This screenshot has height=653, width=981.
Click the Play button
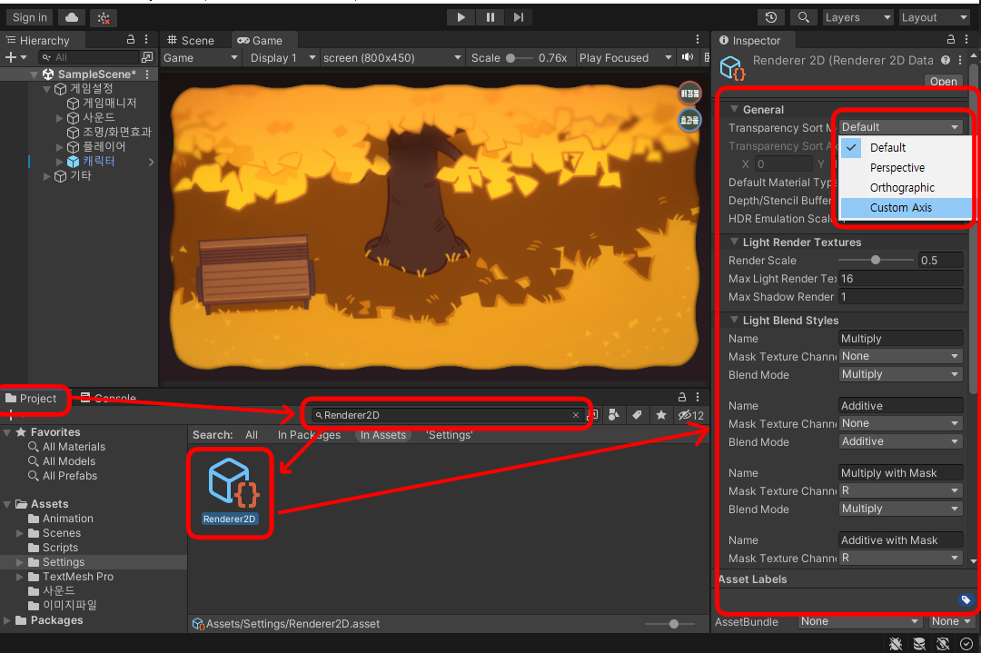click(x=461, y=17)
